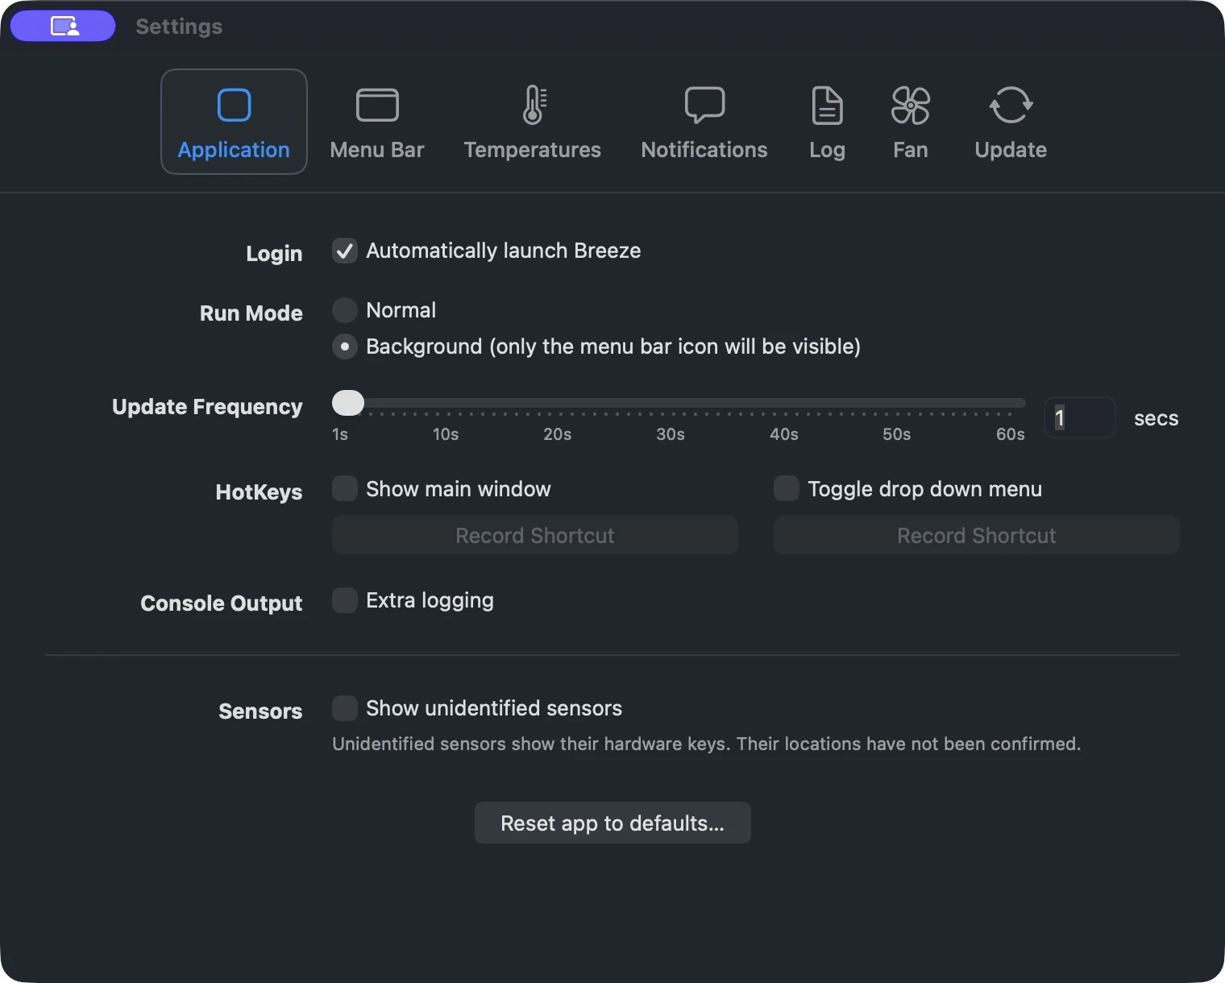Screen dimensions: 1225x983
Task: Click the Update tab label
Action: pyautogui.click(x=1011, y=150)
